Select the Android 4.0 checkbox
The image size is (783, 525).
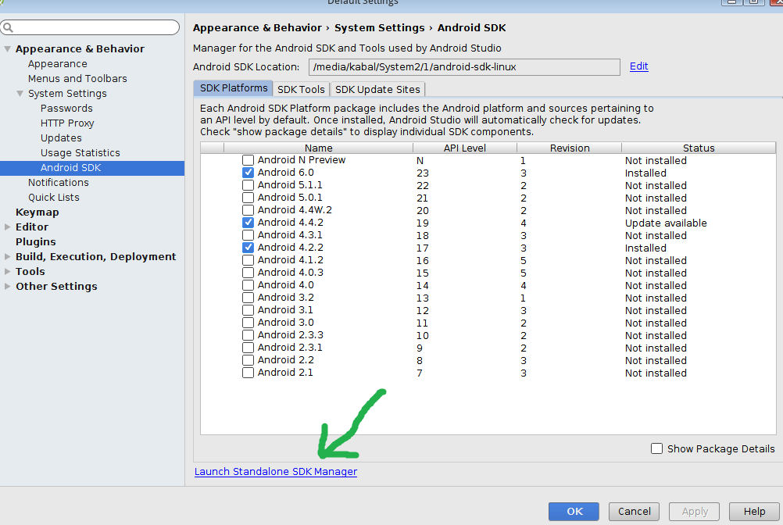[248, 285]
